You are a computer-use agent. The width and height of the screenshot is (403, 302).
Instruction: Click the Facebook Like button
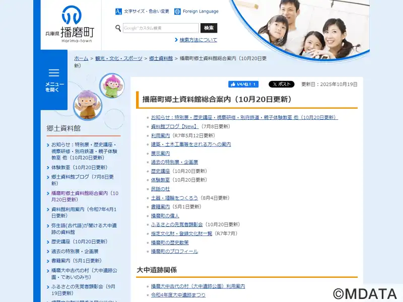click(243, 85)
